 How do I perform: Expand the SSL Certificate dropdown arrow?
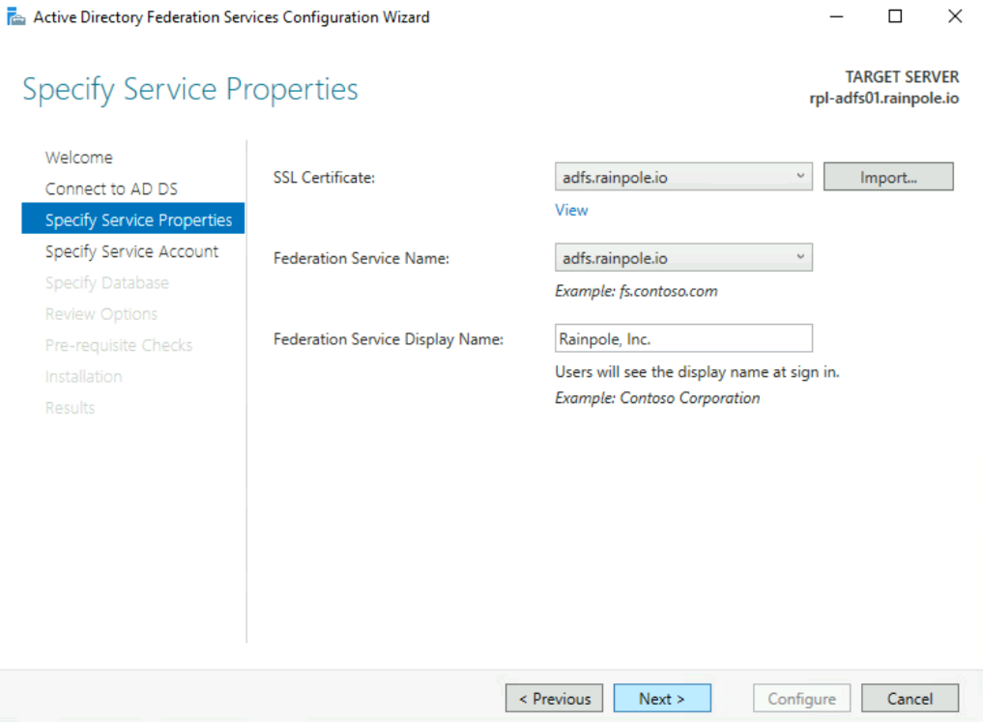800,176
